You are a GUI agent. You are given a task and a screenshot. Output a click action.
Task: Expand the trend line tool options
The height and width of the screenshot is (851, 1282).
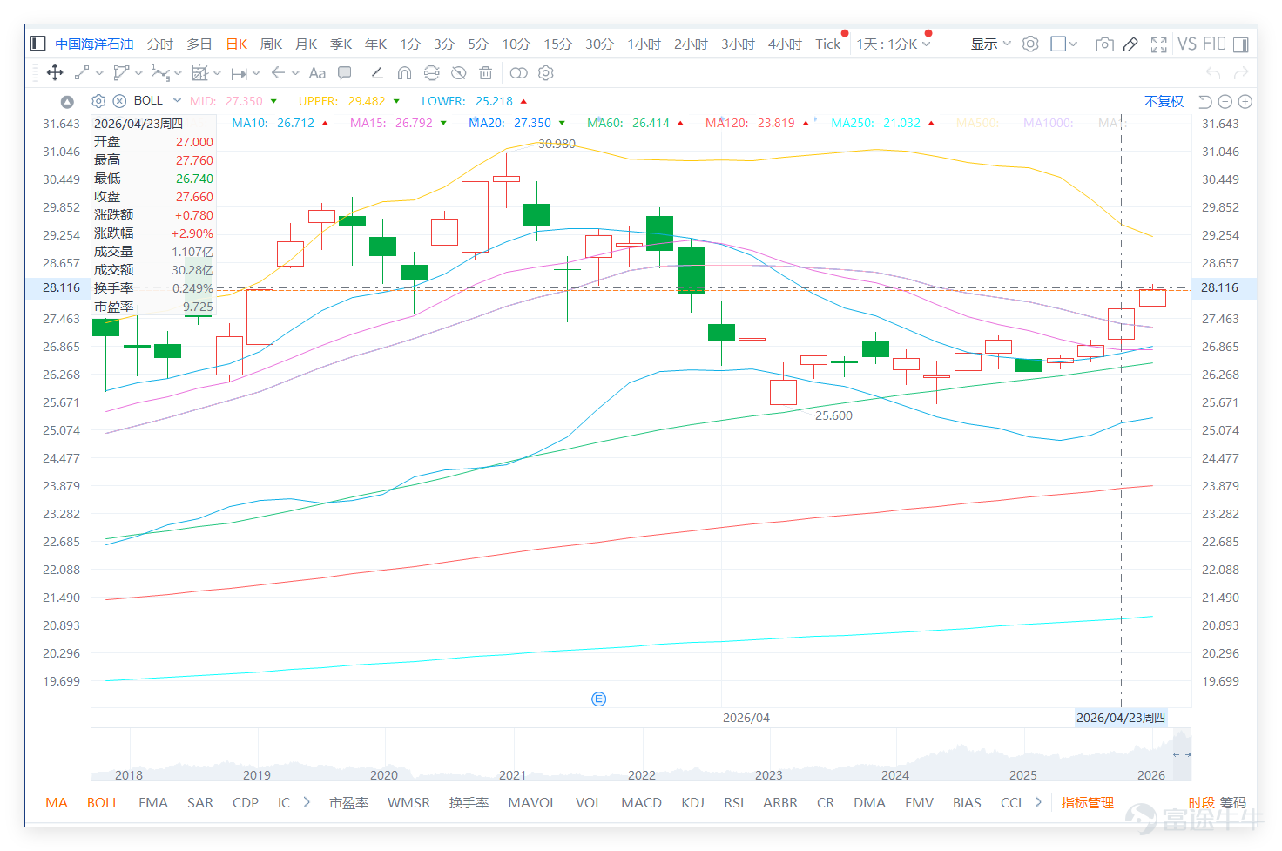99,73
